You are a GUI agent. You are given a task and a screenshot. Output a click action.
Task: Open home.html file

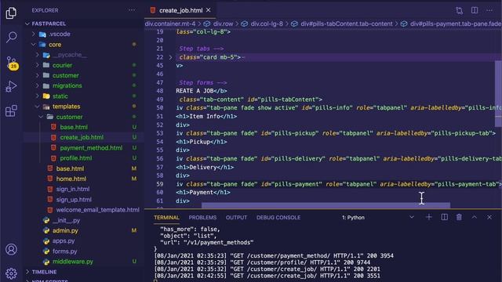71,179
